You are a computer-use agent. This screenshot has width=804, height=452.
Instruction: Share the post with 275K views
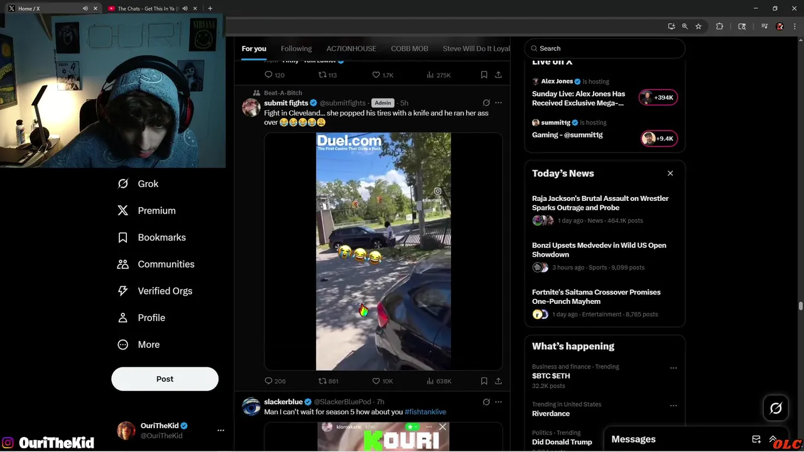point(498,75)
